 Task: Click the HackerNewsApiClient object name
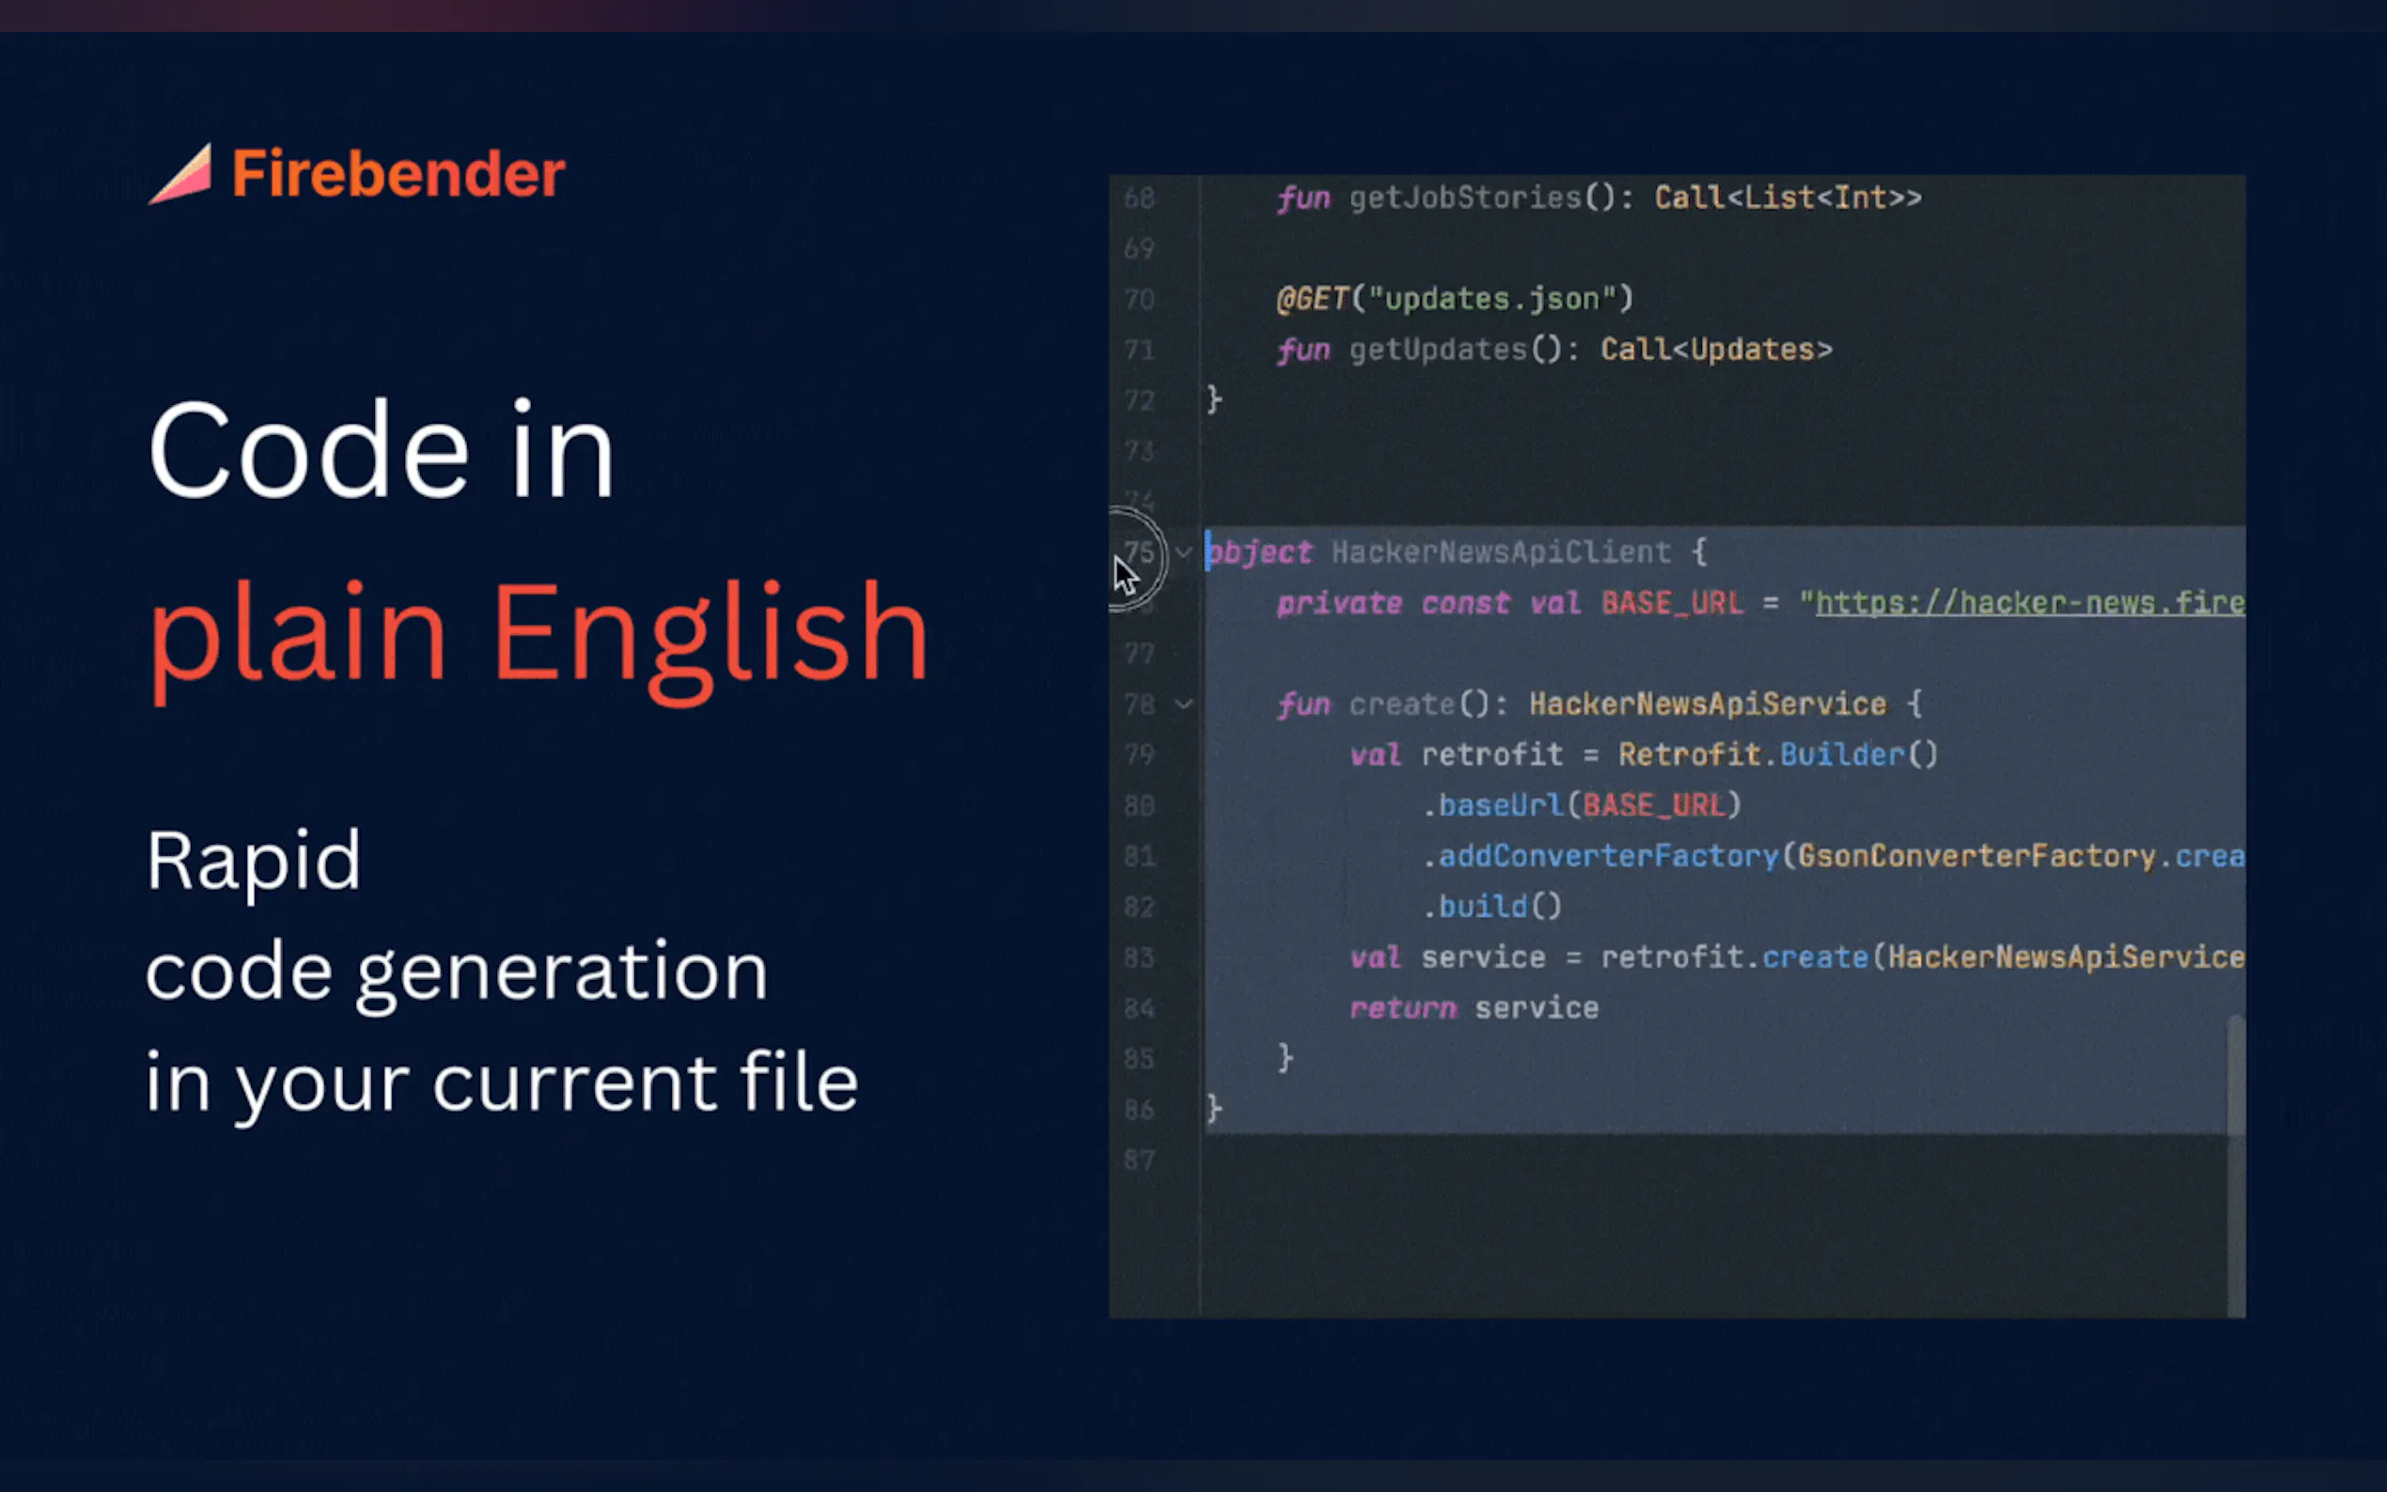(1500, 552)
